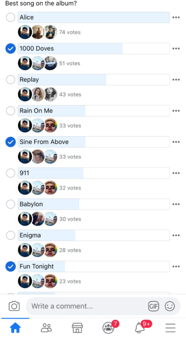Open three-dot menu for Babylon
The image size is (186, 338).
(176, 204)
